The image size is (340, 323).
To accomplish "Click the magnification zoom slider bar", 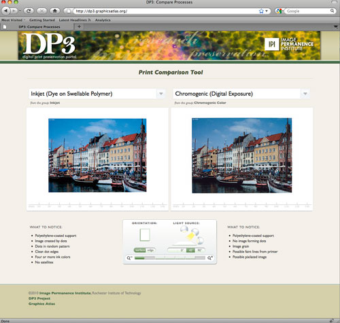I will point(170,258).
